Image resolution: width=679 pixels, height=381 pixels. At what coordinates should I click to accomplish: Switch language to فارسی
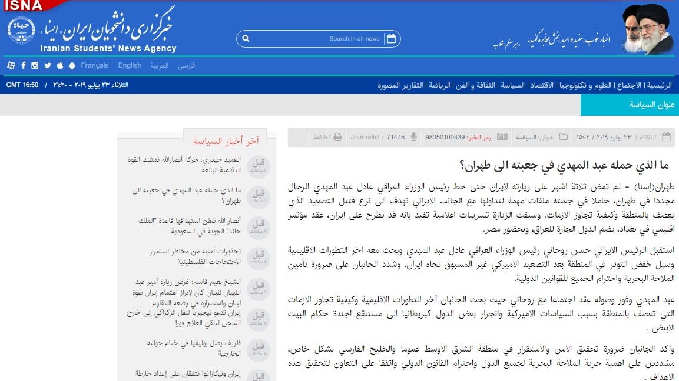coord(187,66)
